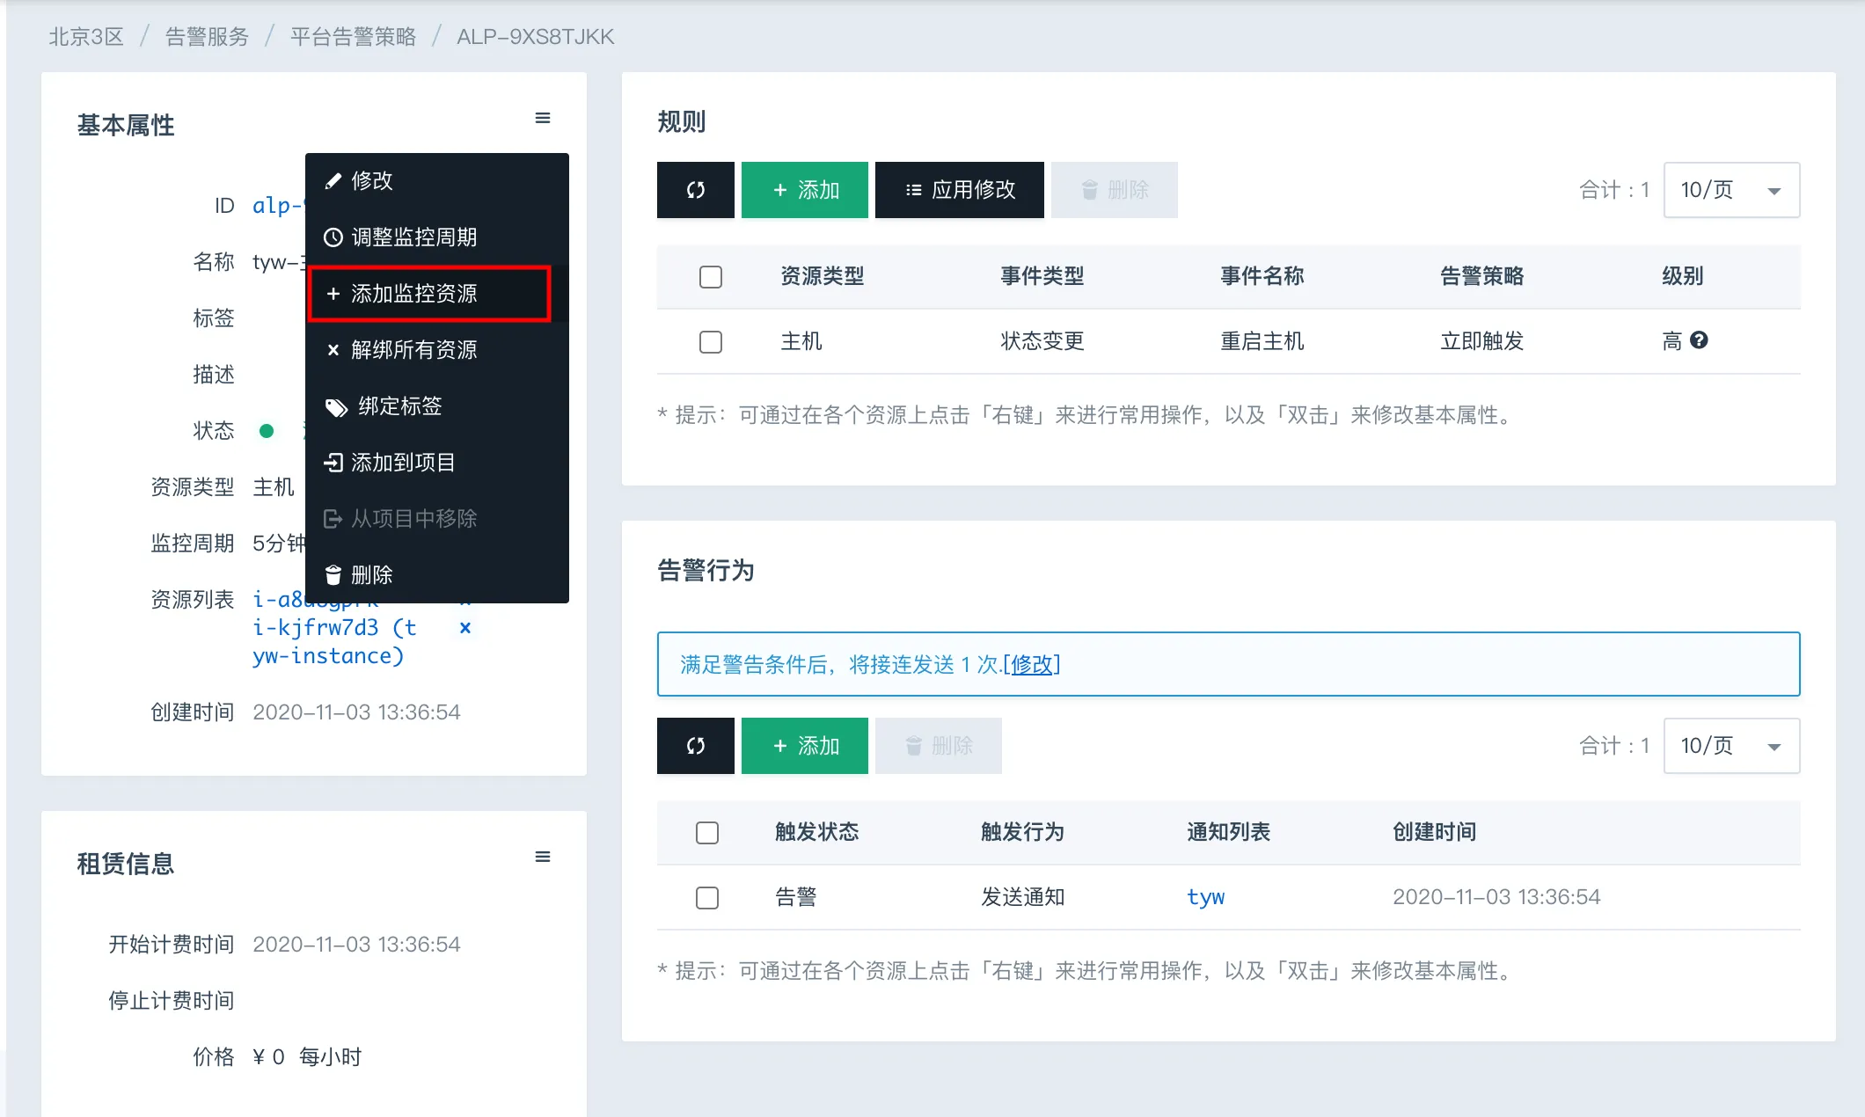Click the 从项目中移除 menu entry
The width and height of the screenshot is (1865, 1117).
coord(437,519)
